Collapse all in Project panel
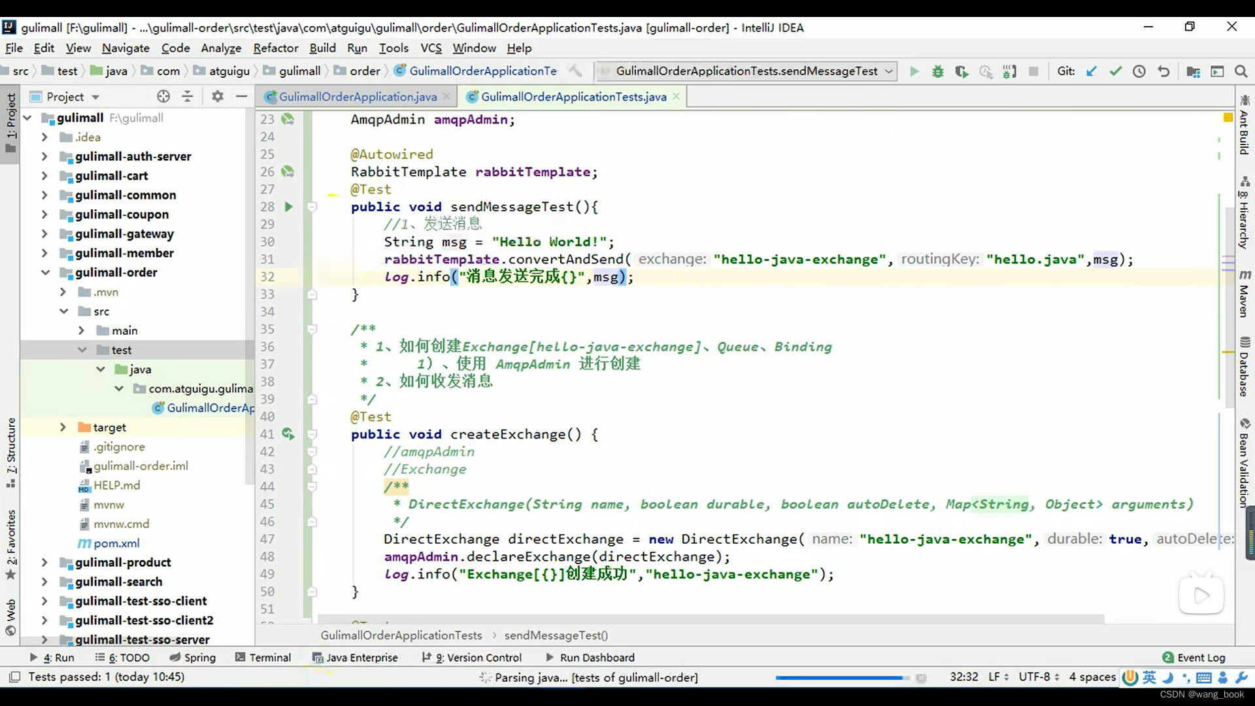1255x706 pixels. (x=188, y=97)
